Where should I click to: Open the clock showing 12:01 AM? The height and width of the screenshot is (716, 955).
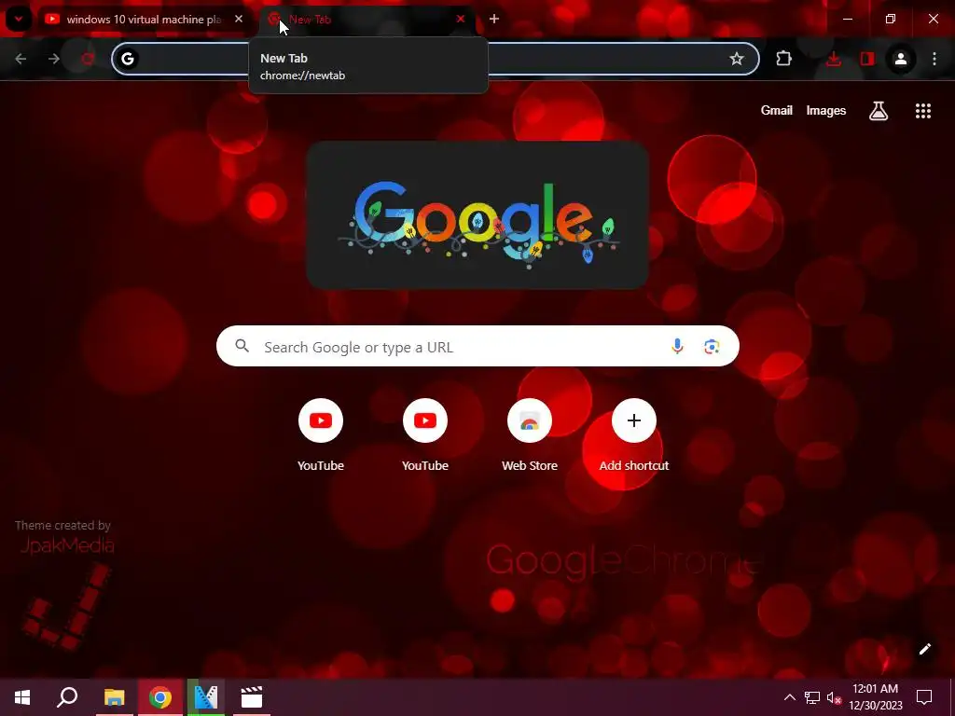tap(875, 697)
